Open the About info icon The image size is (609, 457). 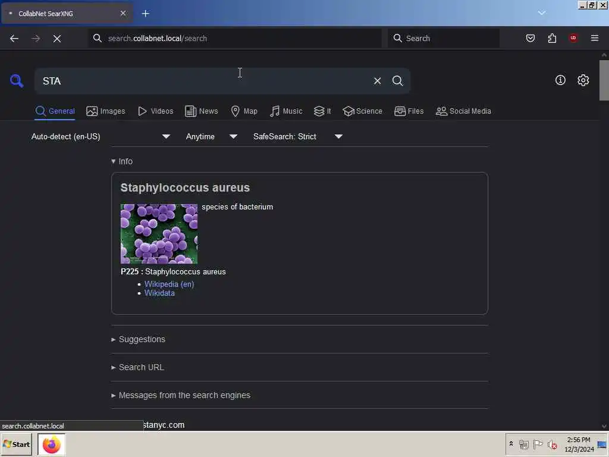pyautogui.click(x=560, y=80)
